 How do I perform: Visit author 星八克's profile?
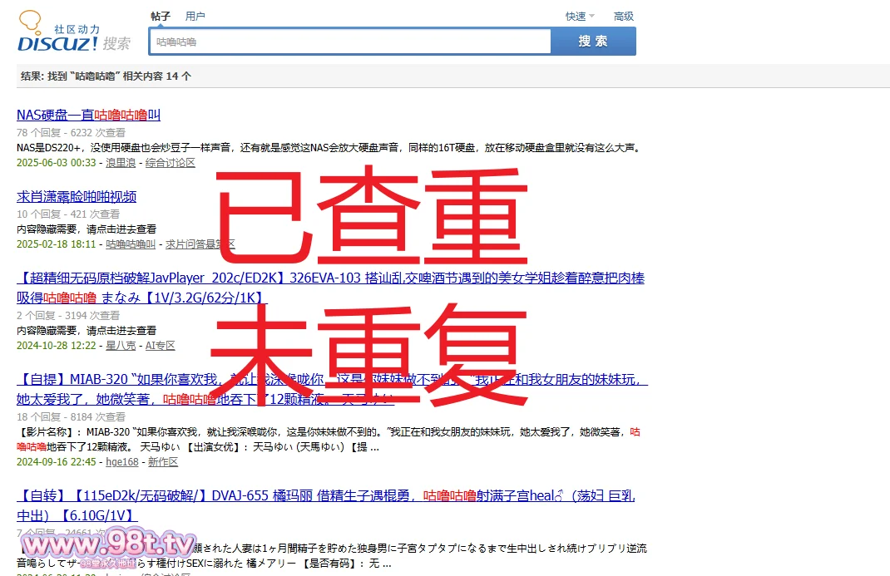coord(121,345)
